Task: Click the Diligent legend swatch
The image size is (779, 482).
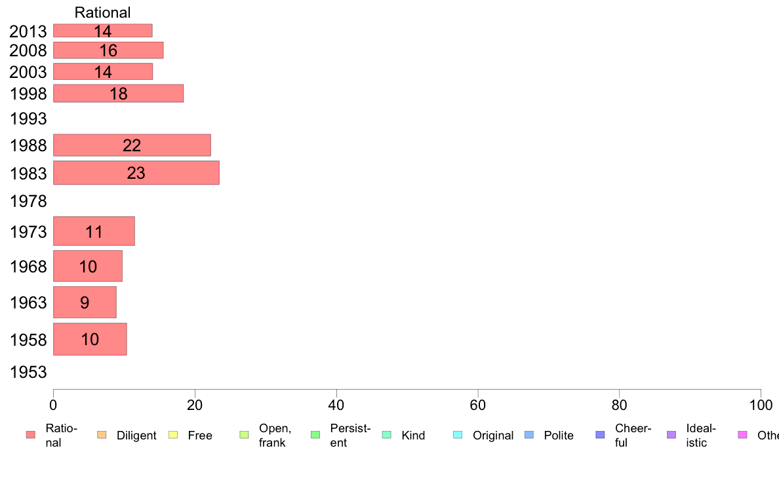Action: click(x=102, y=435)
